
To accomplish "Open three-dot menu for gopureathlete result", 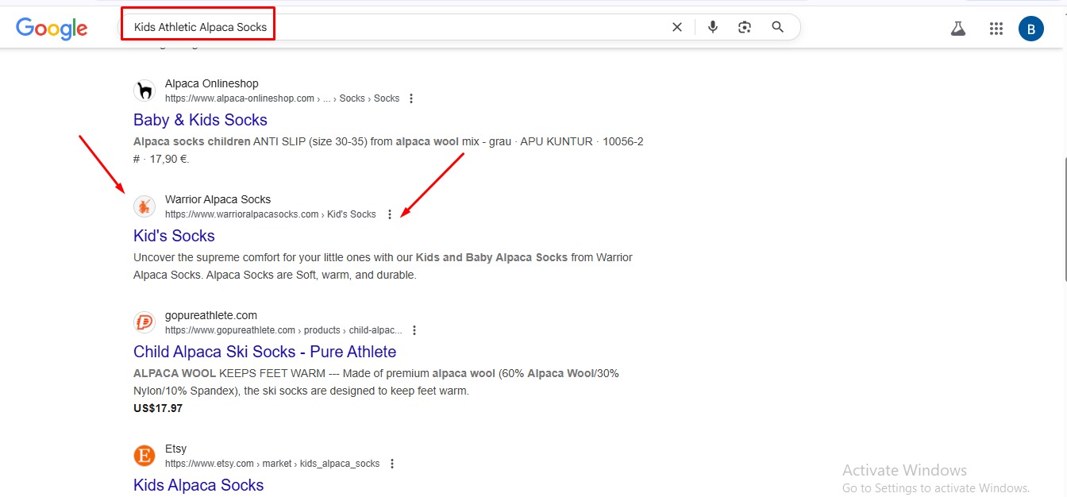I will [414, 330].
